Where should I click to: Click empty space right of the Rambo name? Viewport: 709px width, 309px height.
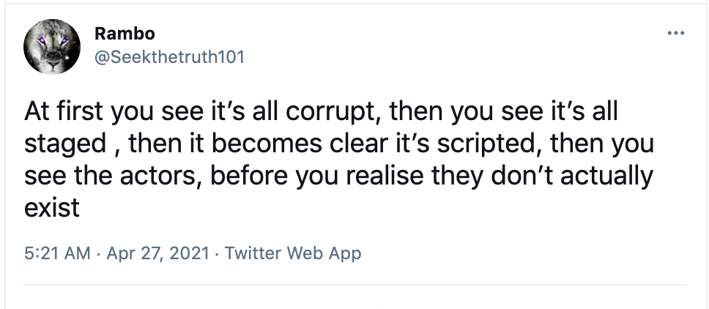(x=366, y=34)
